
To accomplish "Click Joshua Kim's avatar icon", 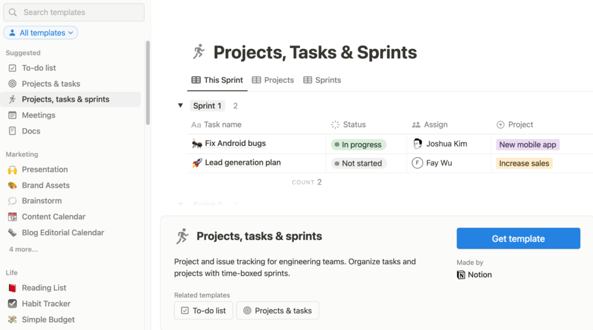I will click(x=417, y=144).
